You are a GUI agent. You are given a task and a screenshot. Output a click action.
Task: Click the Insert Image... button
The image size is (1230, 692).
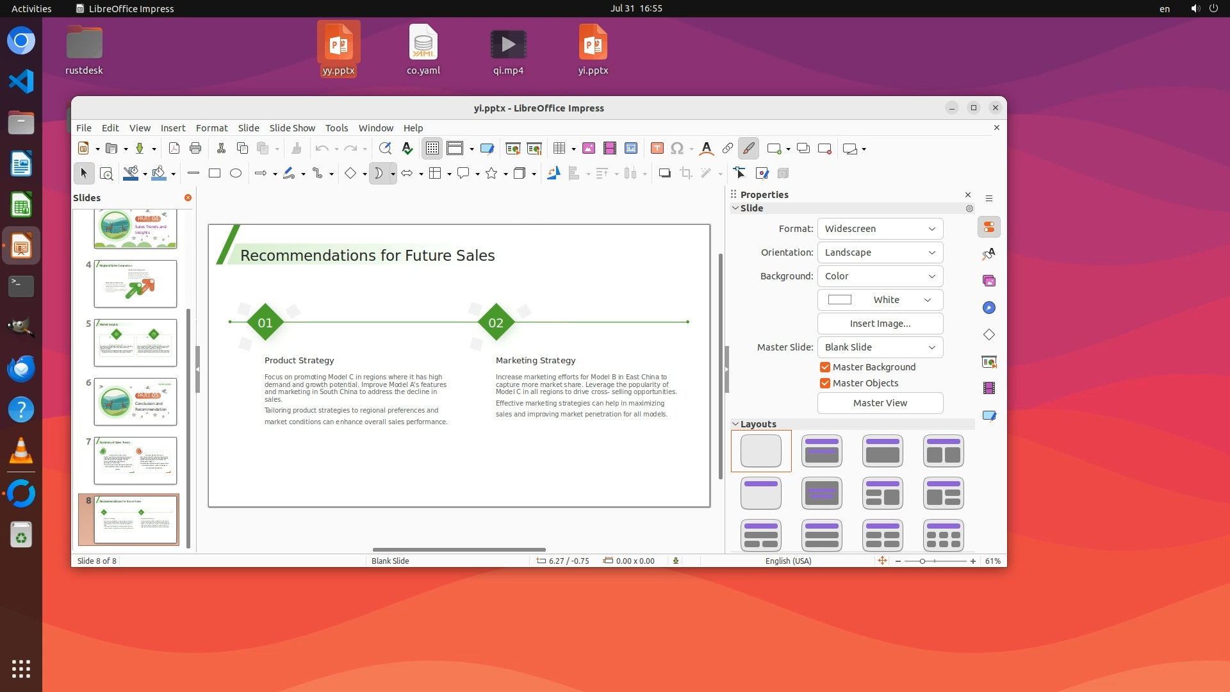pyautogui.click(x=880, y=324)
